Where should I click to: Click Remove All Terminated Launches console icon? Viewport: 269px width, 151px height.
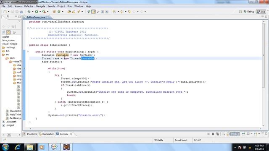(x=218, y=134)
